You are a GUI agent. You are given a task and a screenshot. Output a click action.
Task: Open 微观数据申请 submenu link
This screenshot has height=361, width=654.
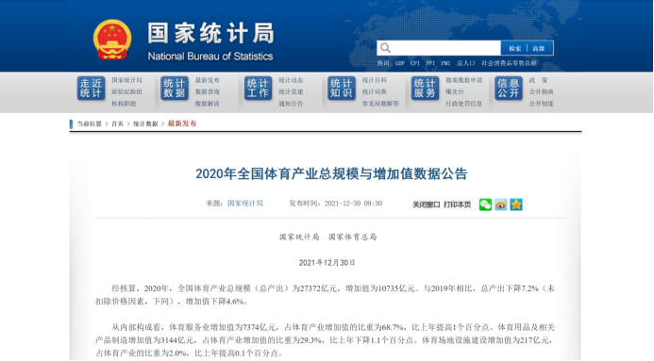coord(463,80)
